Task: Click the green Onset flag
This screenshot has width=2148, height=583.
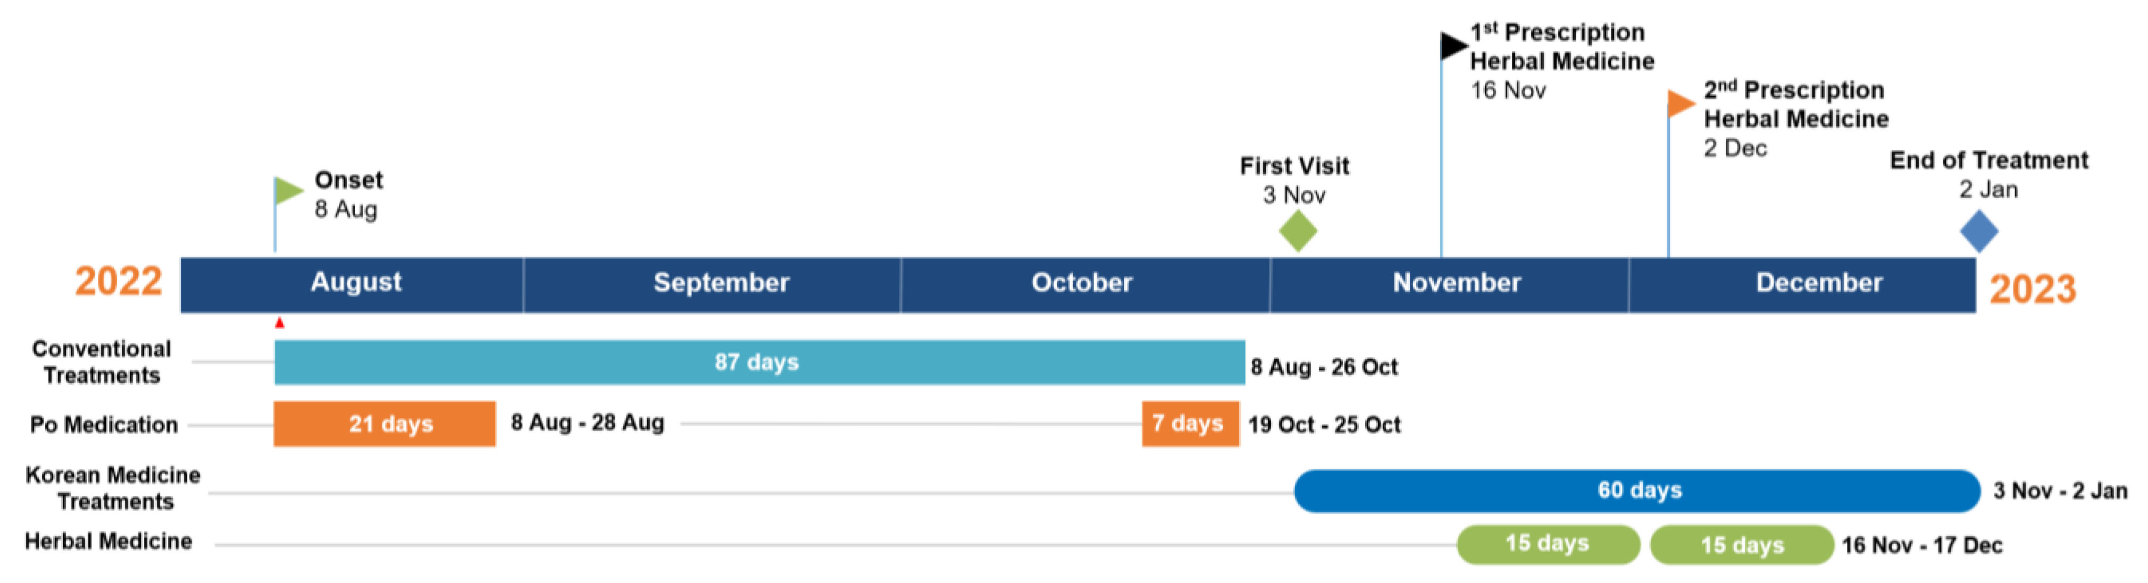Action: pyautogui.click(x=289, y=191)
